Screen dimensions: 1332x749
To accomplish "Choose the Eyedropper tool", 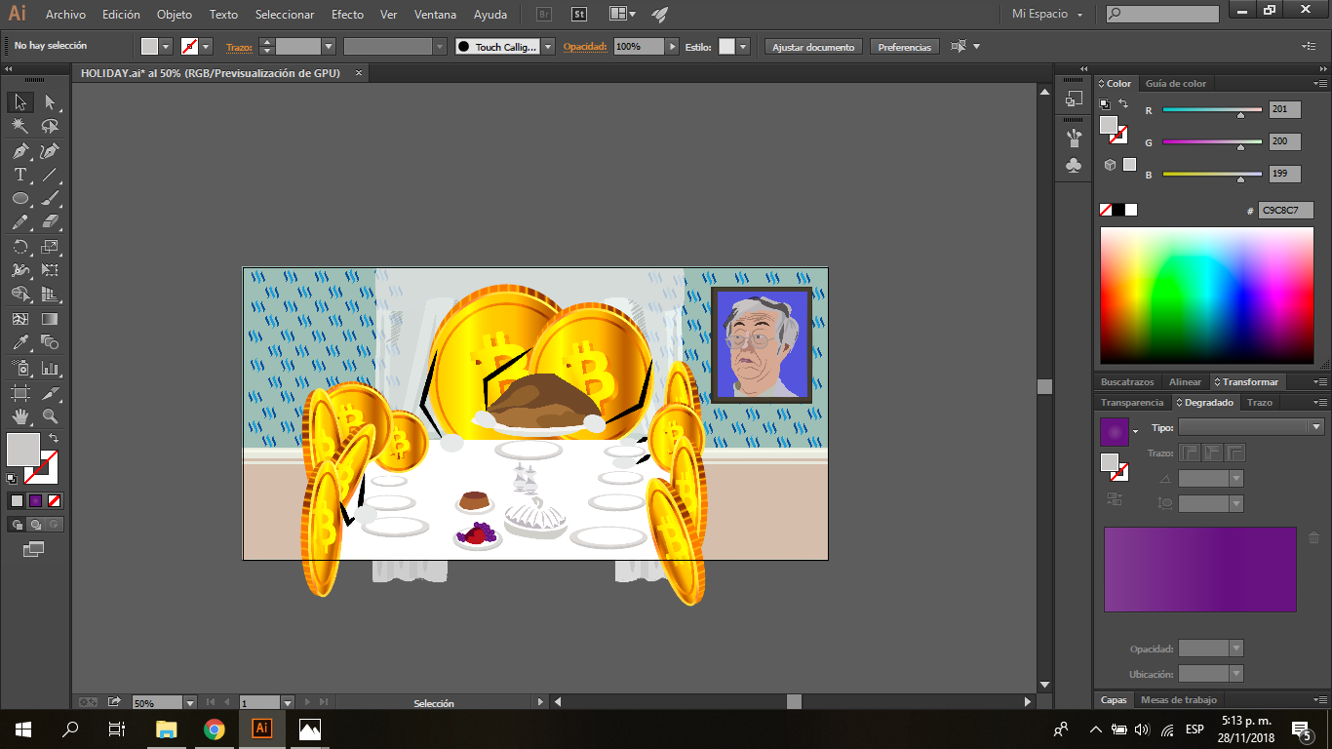I will point(20,342).
